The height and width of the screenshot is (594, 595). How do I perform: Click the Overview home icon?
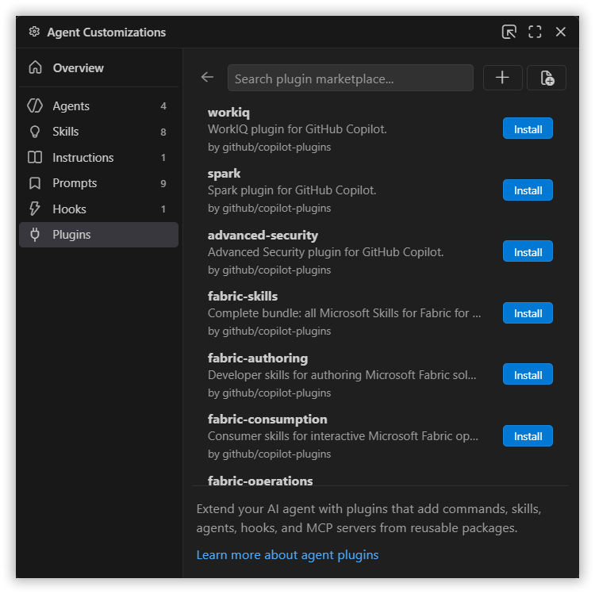(x=35, y=67)
